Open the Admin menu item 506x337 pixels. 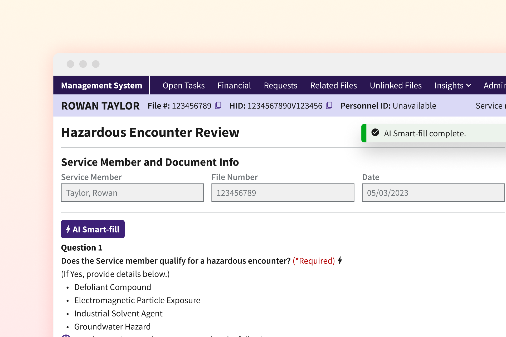pos(495,86)
